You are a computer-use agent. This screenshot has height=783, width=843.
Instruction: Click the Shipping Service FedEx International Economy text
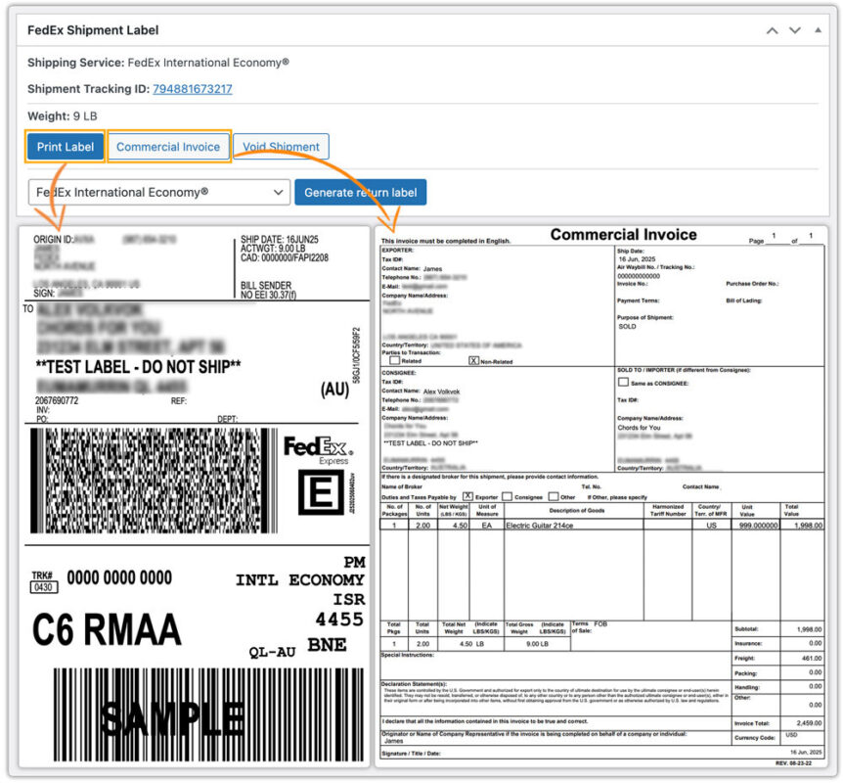point(158,63)
